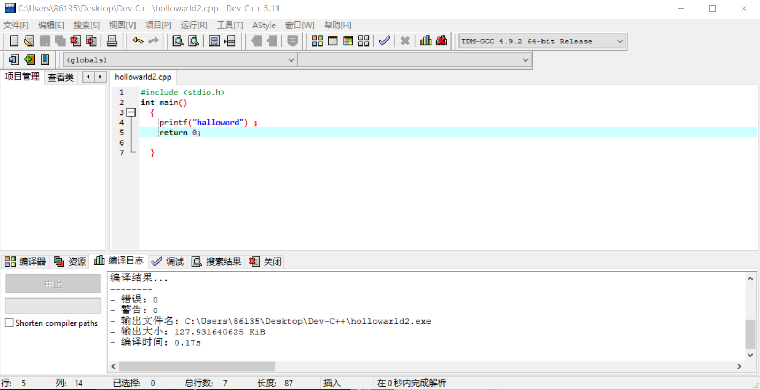This screenshot has width=760, height=390.
Task: Click the purple checkmark Syntax Check icon
Action: [x=384, y=41]
